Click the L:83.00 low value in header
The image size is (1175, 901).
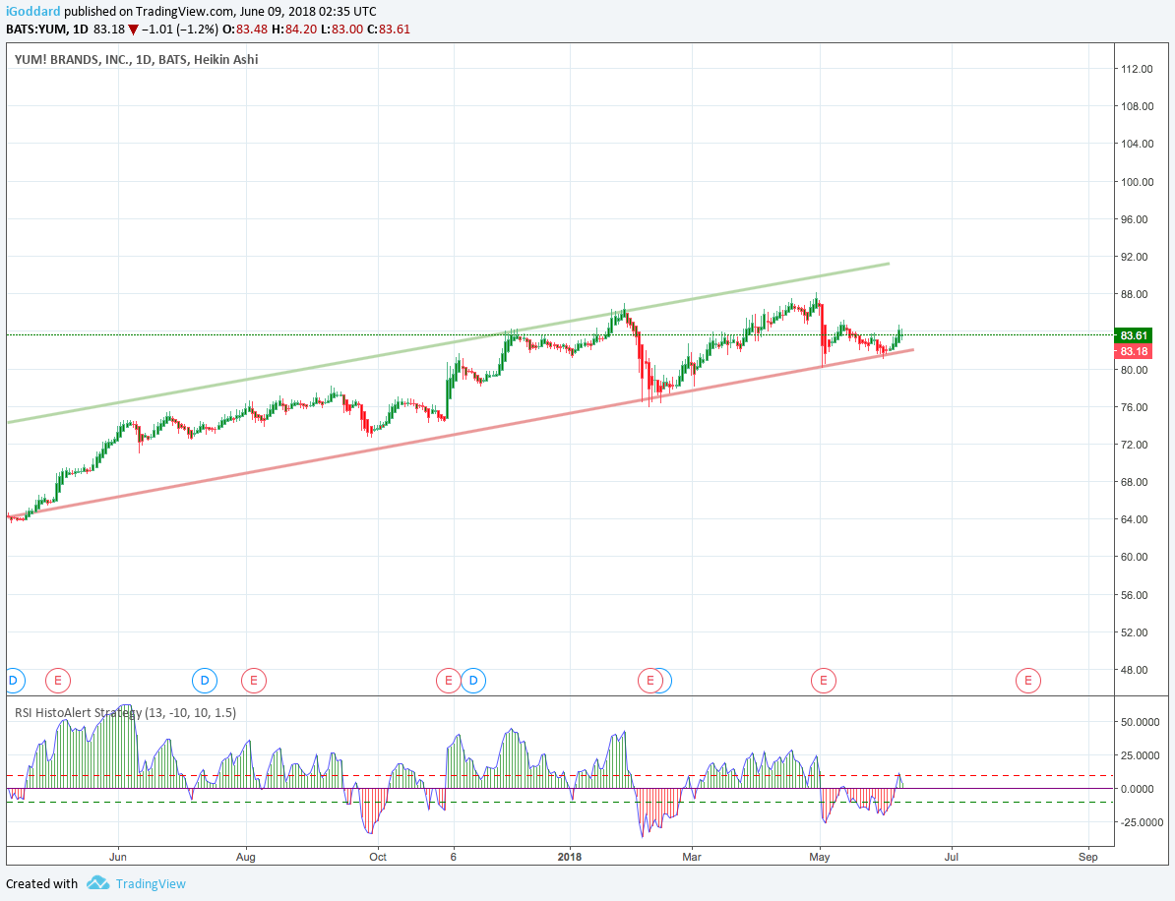click(x=340, y=30)
